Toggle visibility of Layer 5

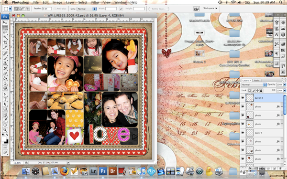point(243,133)
